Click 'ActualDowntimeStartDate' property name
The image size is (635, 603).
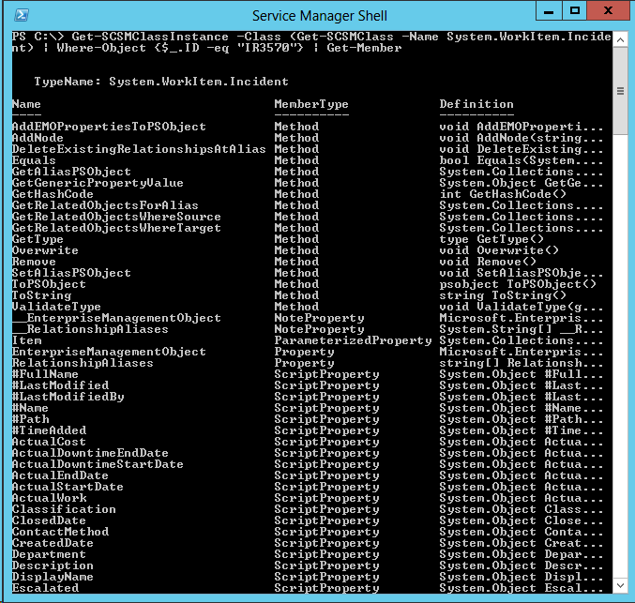click(98, 464)
